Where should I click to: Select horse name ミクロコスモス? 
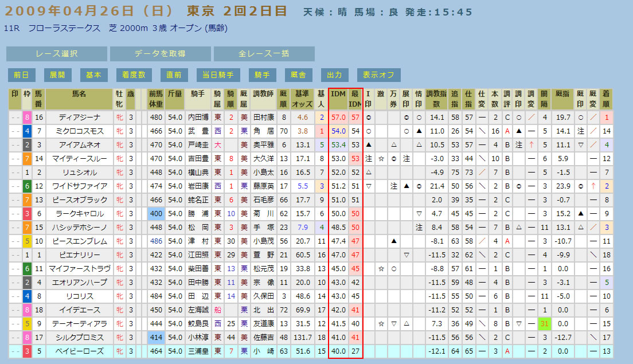click(x=80, y=131)
